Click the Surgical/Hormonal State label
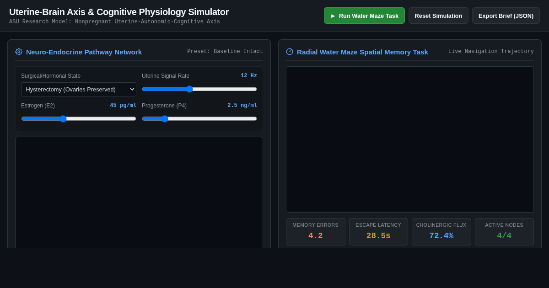The width and height of the screenshot is (549, 288). tap(51, 76)
